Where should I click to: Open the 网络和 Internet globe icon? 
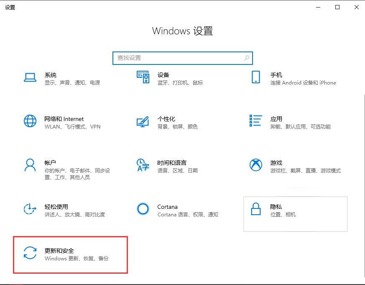30,121
